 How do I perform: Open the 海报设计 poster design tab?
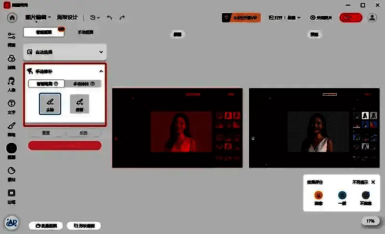pos(67,17)
